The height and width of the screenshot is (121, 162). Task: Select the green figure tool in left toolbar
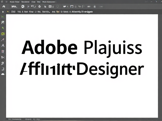click(3, 28)
